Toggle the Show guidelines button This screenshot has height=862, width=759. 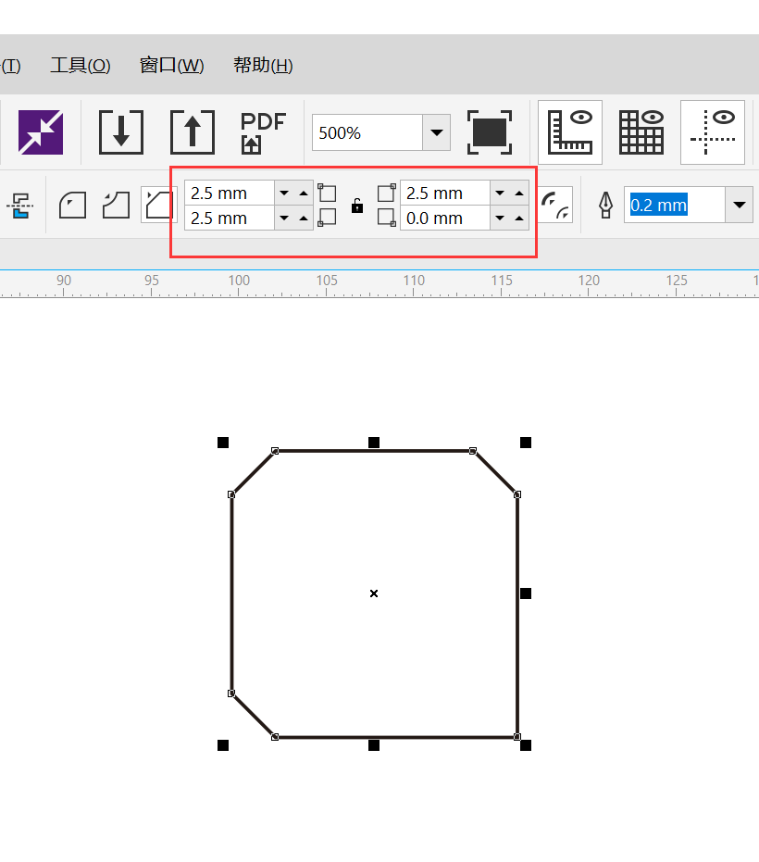(713, 131)
